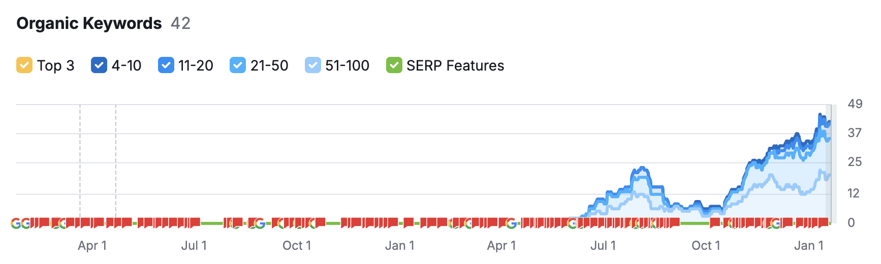Click the SERP Features legend label
Screen dimensions: 881x264
click(455, 65)
